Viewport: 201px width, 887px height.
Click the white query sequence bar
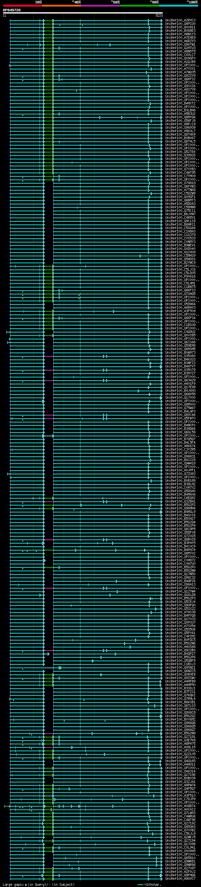(x=83, y=13)
